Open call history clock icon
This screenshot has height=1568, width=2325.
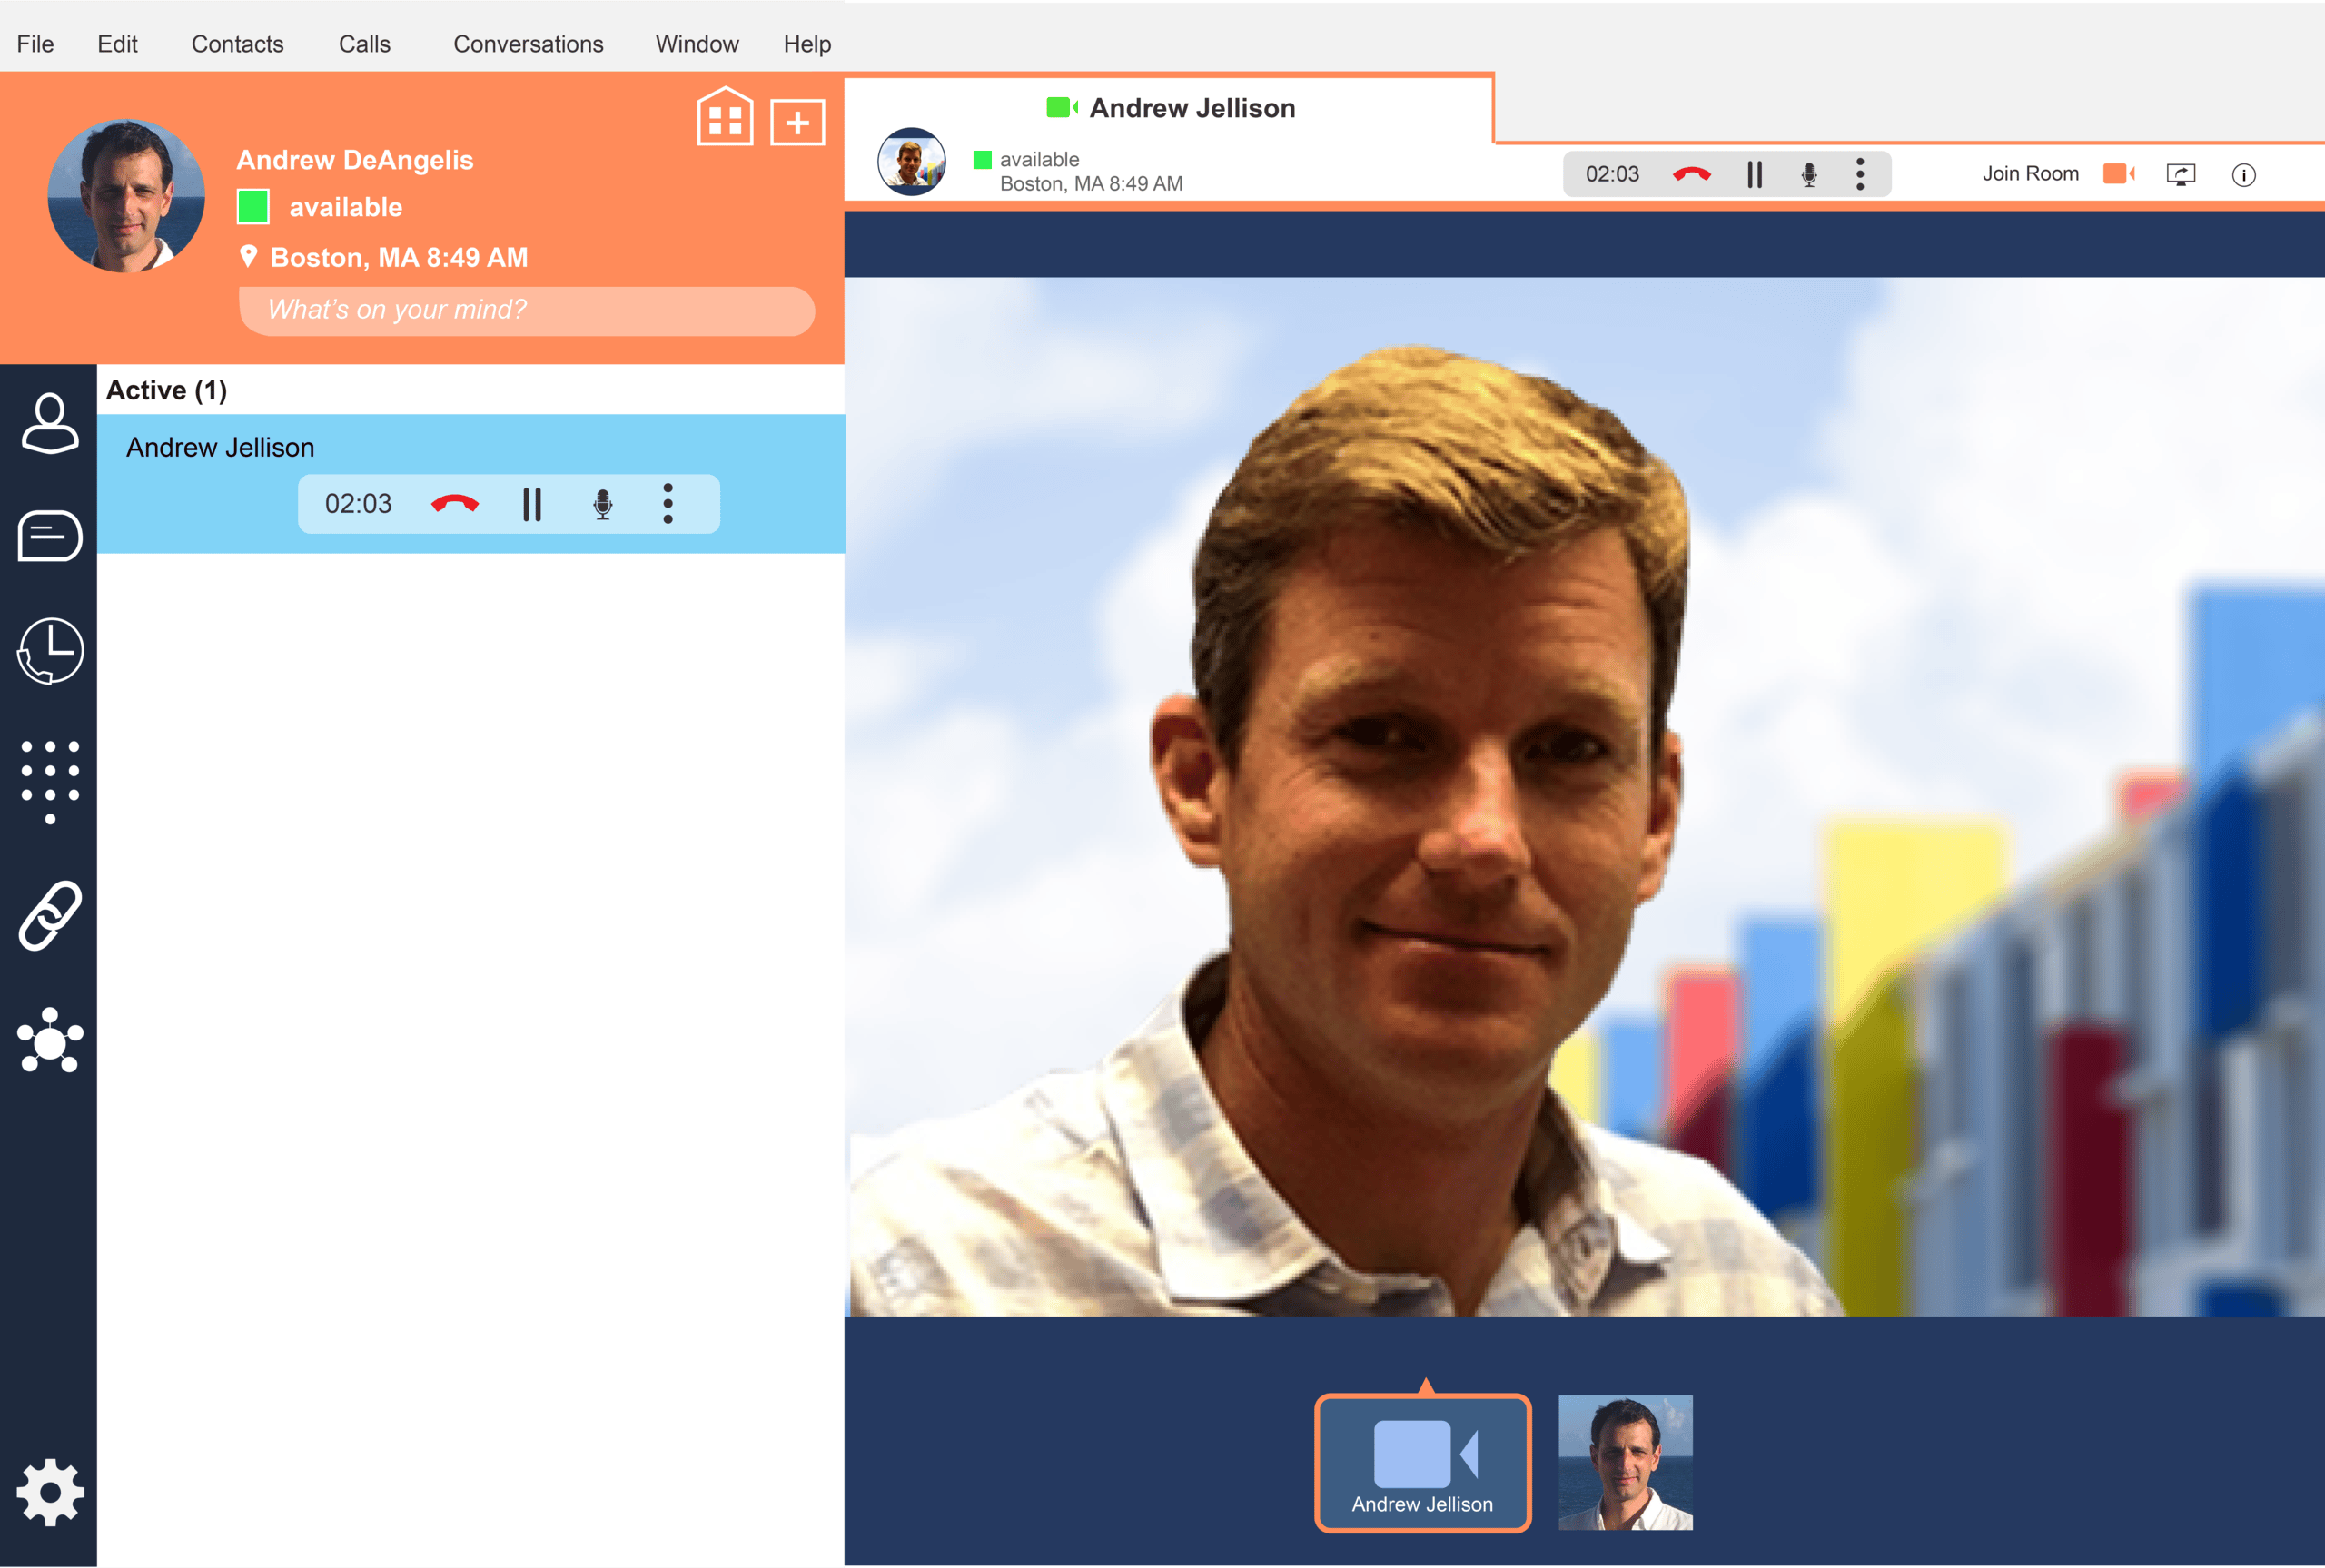tap(49, 650)
